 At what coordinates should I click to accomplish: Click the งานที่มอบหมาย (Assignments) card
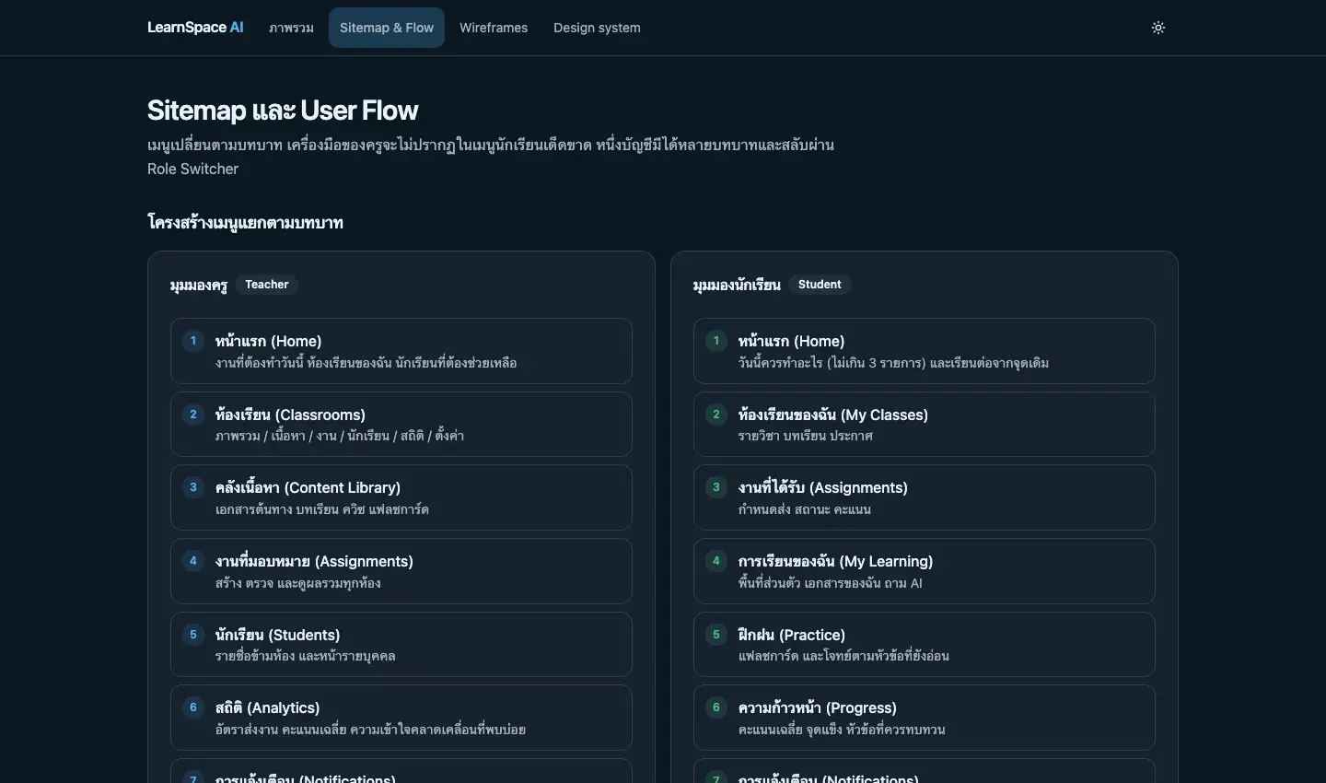[401, 571]
